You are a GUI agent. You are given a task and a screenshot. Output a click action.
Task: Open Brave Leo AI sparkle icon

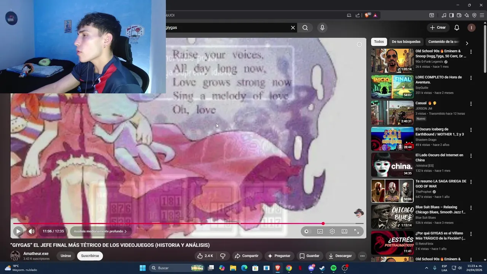click(467, 15)
